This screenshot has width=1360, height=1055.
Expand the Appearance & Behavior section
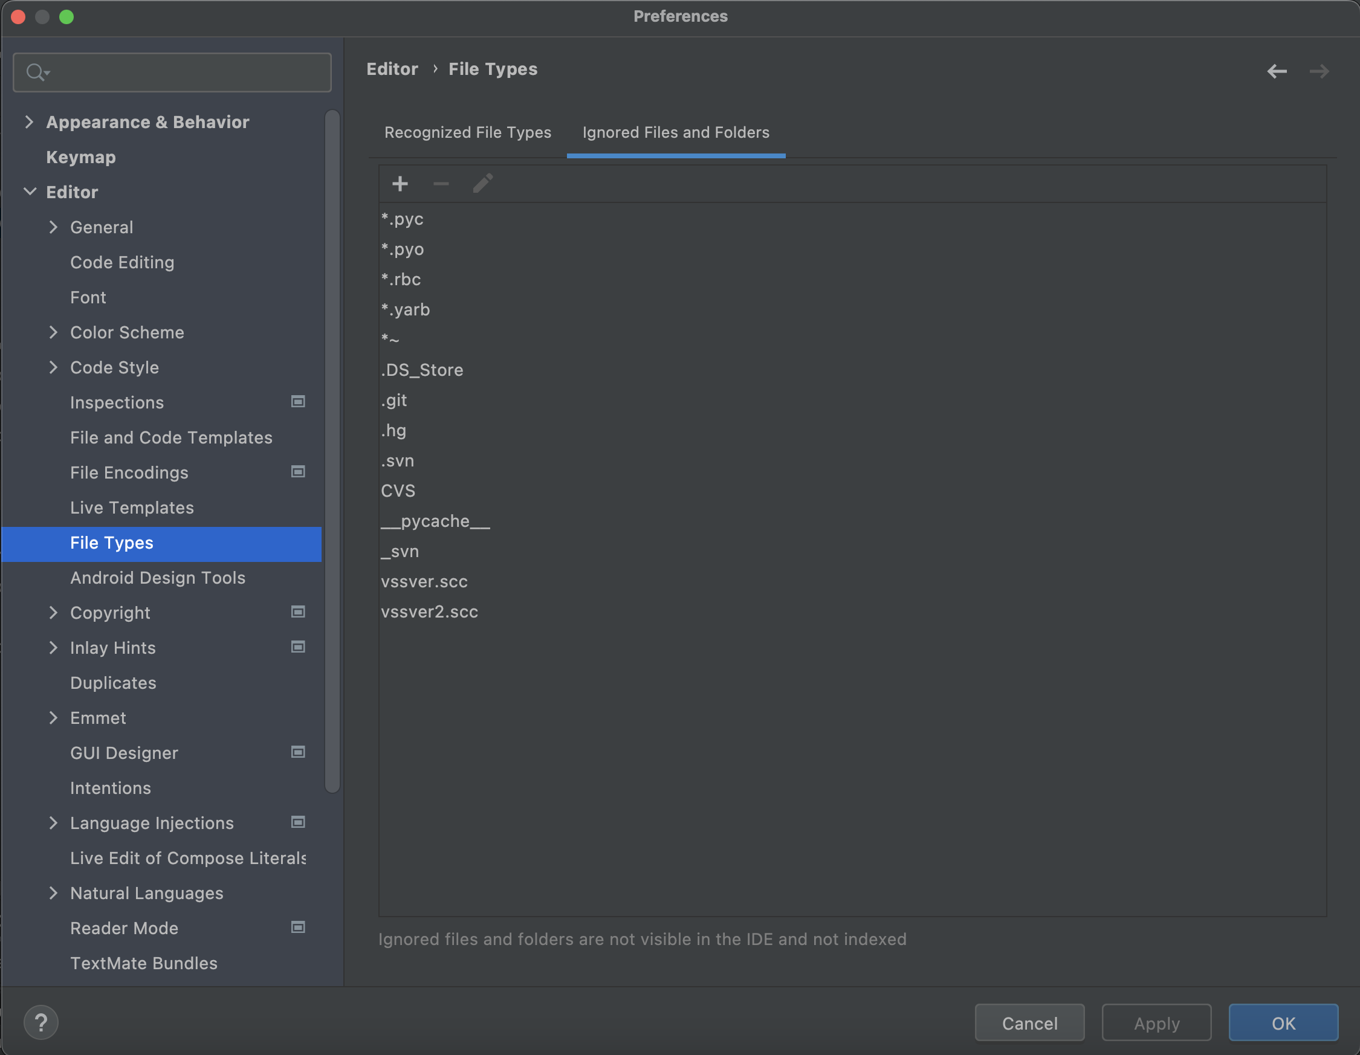click(30, 121)
